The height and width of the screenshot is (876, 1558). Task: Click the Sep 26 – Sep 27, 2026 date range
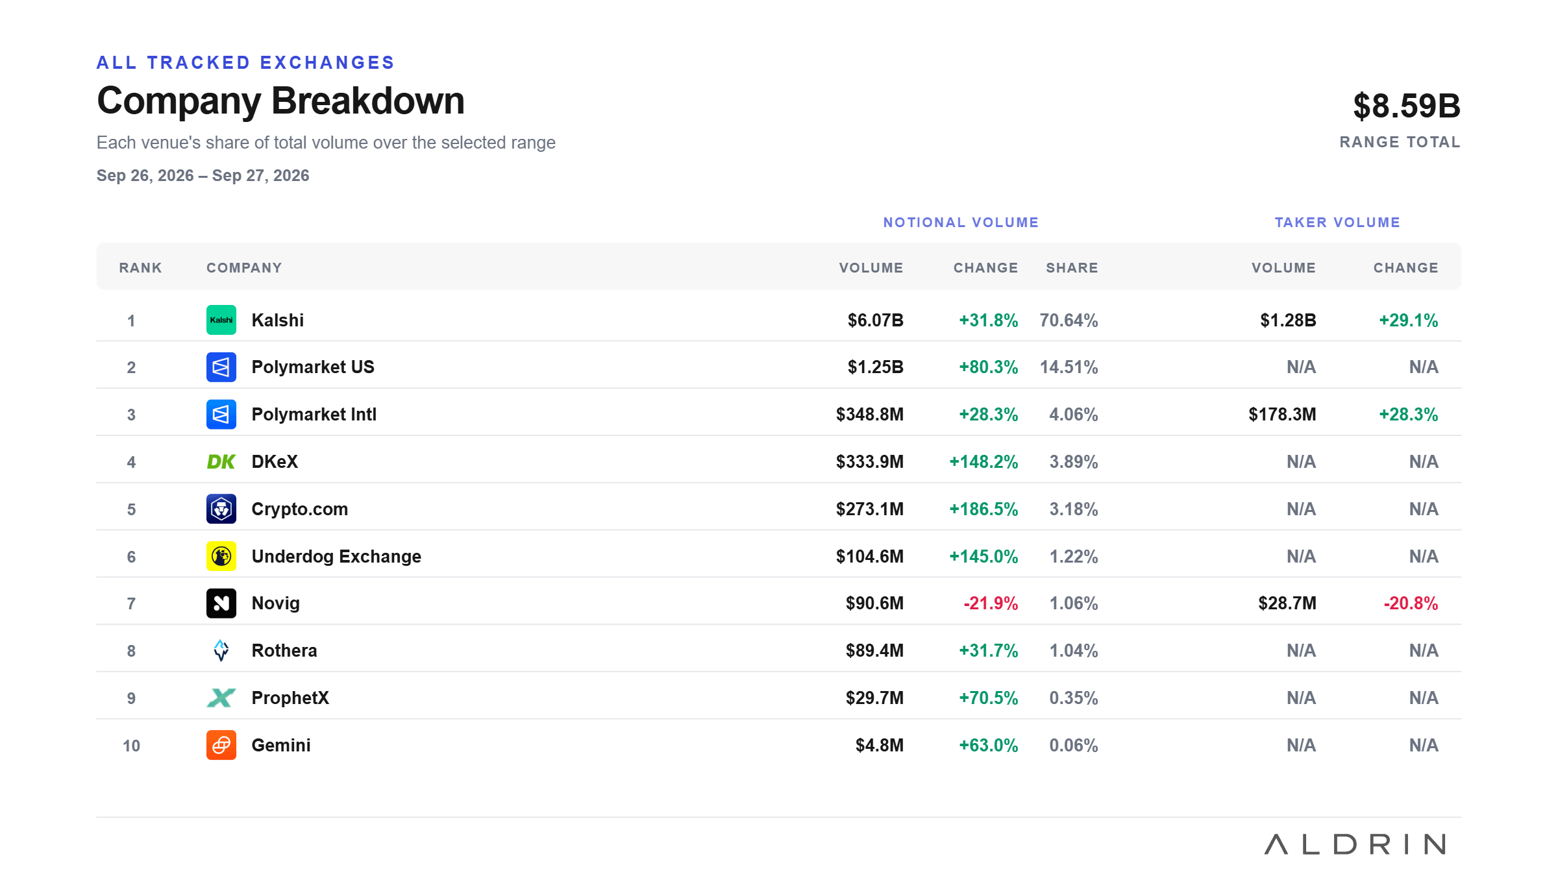(203, 176)
